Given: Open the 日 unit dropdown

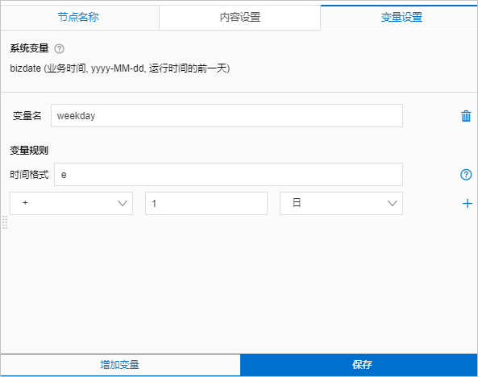Looking at the screenshot, I should [x=341, y=203].
